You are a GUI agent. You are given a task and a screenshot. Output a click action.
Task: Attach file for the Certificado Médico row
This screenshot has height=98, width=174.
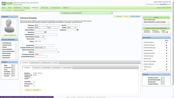pos(167,50)
